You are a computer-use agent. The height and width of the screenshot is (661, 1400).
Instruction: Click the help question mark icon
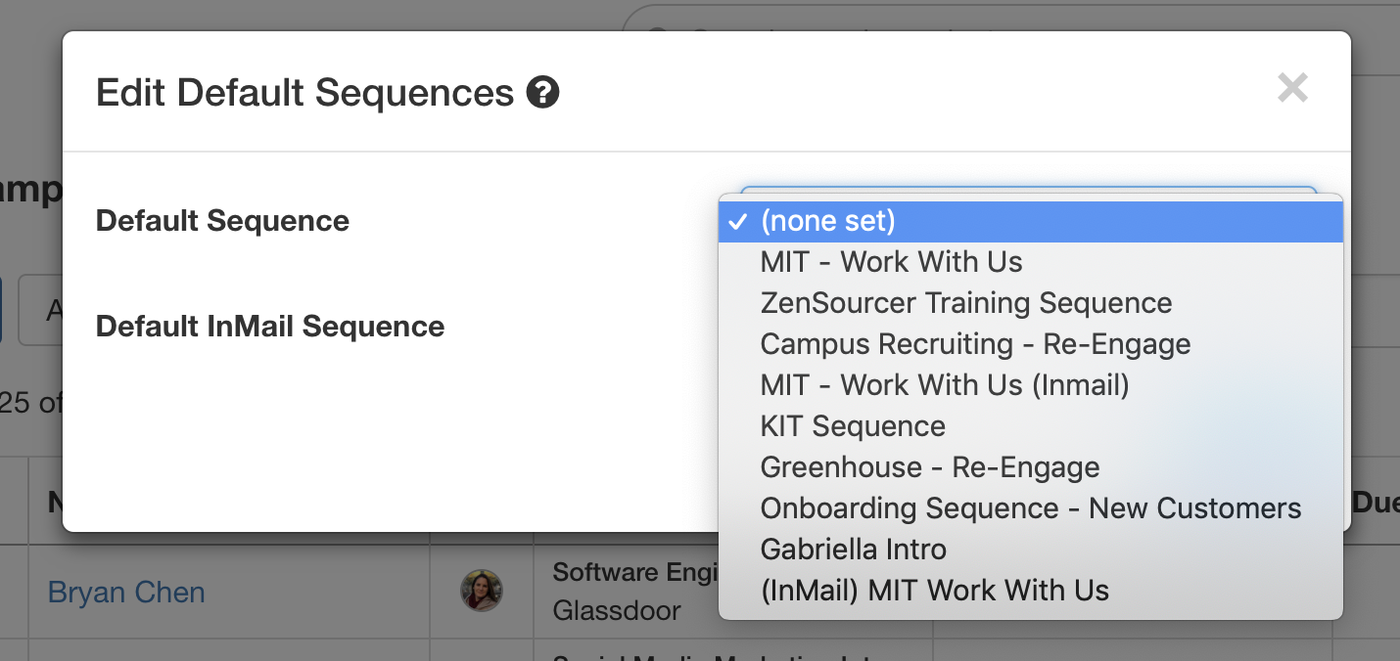tap(542, 93)
